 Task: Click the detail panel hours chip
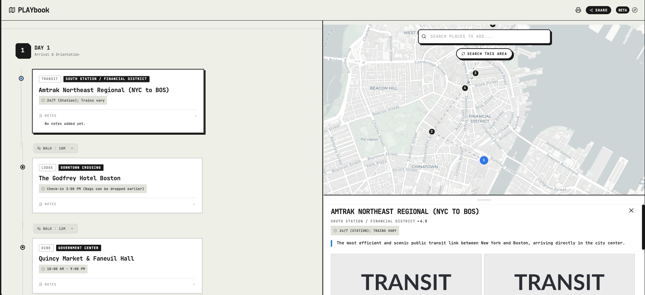[365, 231]
